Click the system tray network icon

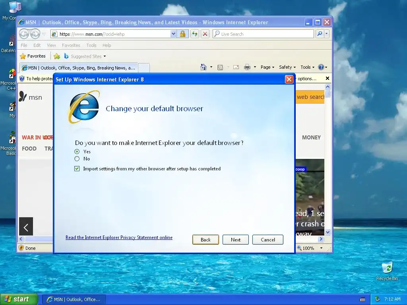(378, 299)
